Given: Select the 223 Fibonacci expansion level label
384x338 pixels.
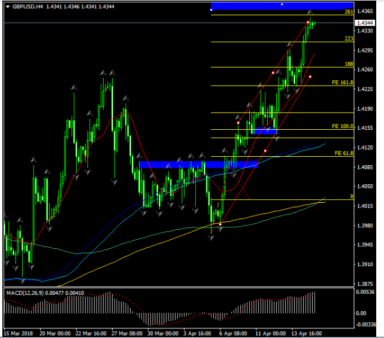Looking at the screenshot, I should (x=348, y=39).
